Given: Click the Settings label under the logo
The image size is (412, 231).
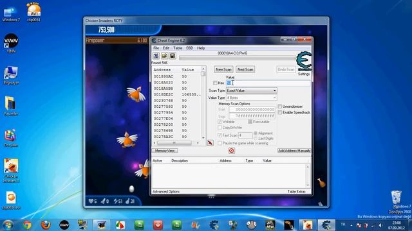Looking at the screenshot, I should click(x=304, y=74).
